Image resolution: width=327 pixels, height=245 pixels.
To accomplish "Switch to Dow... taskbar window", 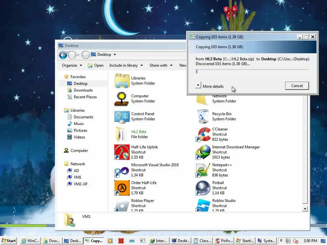I will [x=52, y=241].
